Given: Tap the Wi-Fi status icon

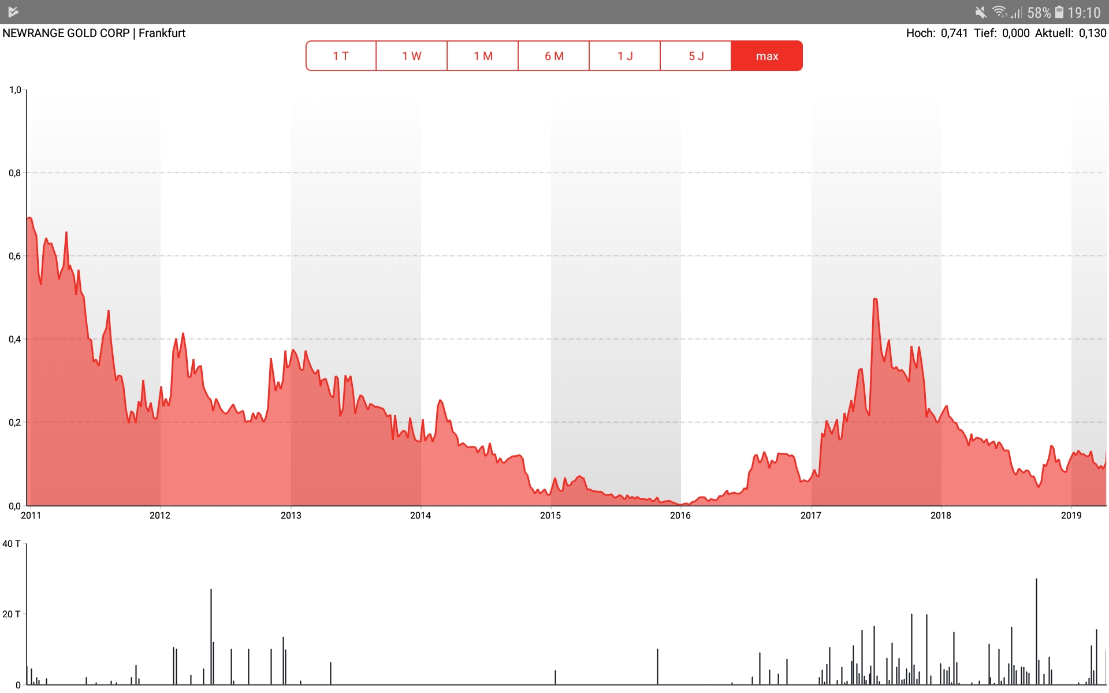Looking at the screenshot, I should point(999,12).
